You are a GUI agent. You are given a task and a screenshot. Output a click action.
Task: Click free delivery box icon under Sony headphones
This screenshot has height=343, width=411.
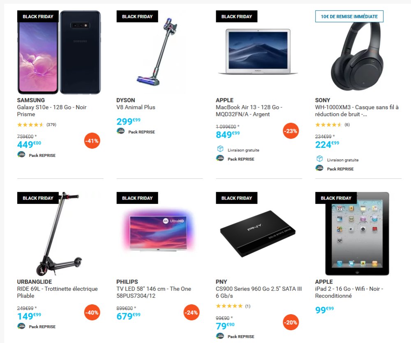[x=319, y=159]
